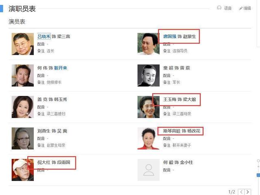
Task: Click 盖克's portrait thumbnail
Action: [23, 107]
